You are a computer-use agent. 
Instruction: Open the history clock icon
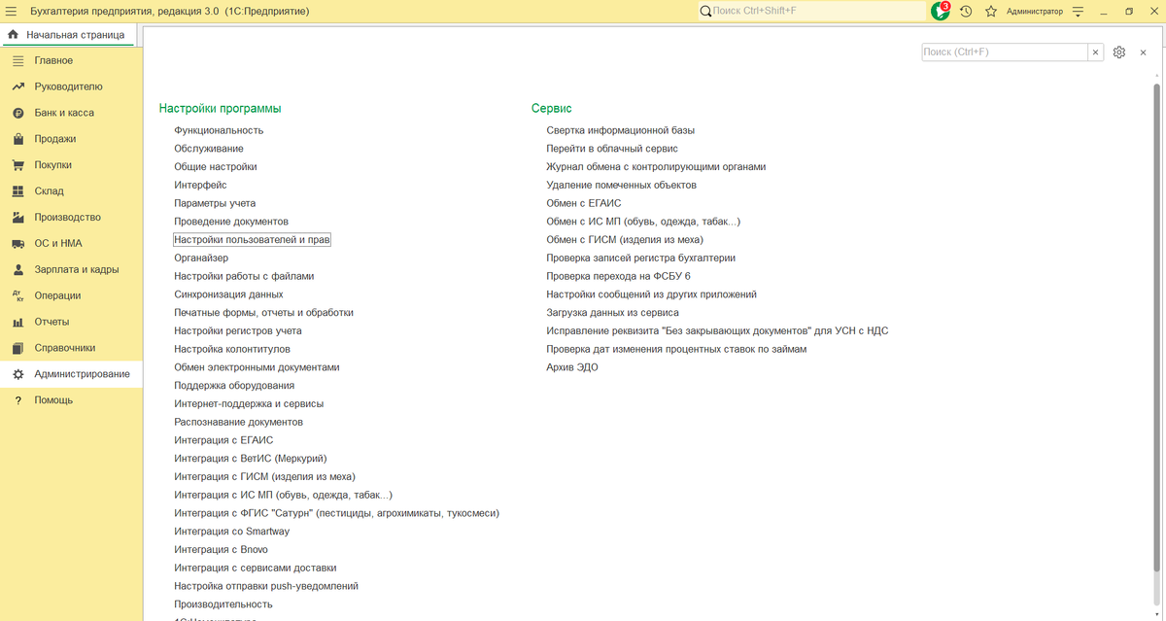[x=966, y=11]
